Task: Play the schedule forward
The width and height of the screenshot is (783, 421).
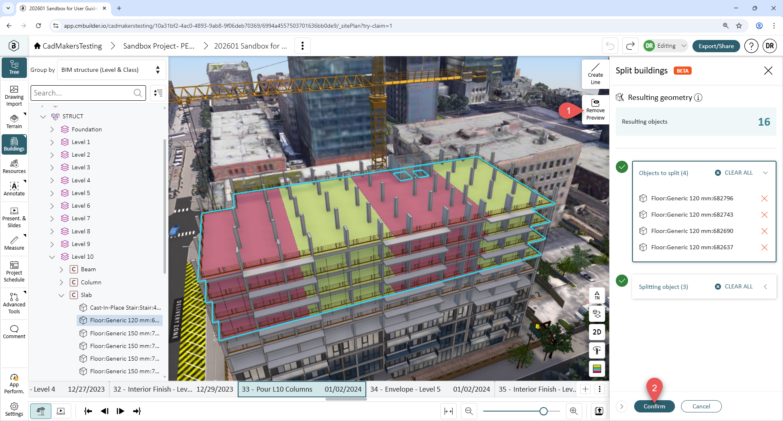Action: (x=120, y=411)
